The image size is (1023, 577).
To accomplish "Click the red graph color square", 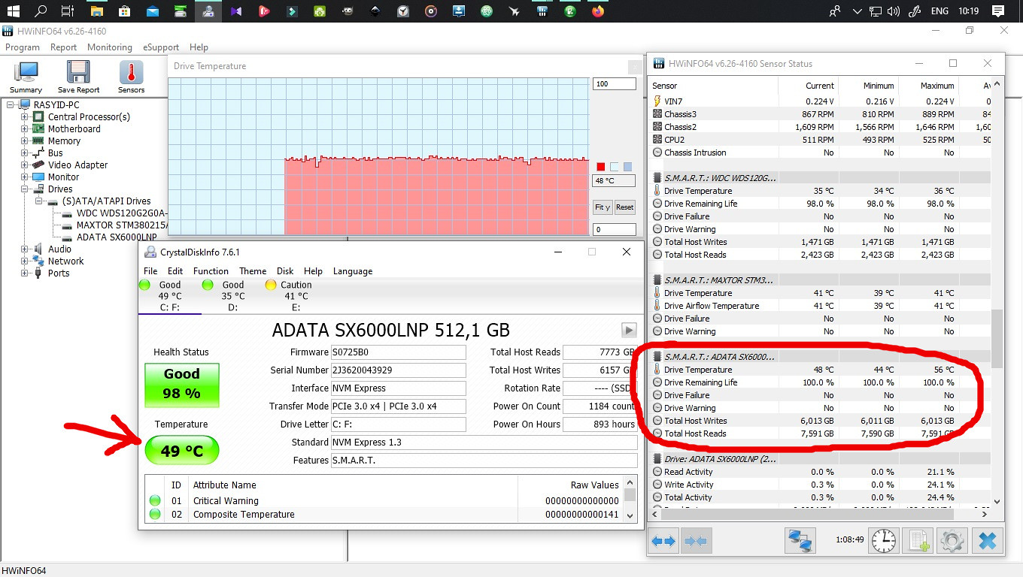I will [x=601, y=167].
